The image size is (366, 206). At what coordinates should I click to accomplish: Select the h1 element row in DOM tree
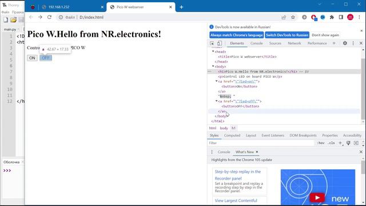[284, 72]
